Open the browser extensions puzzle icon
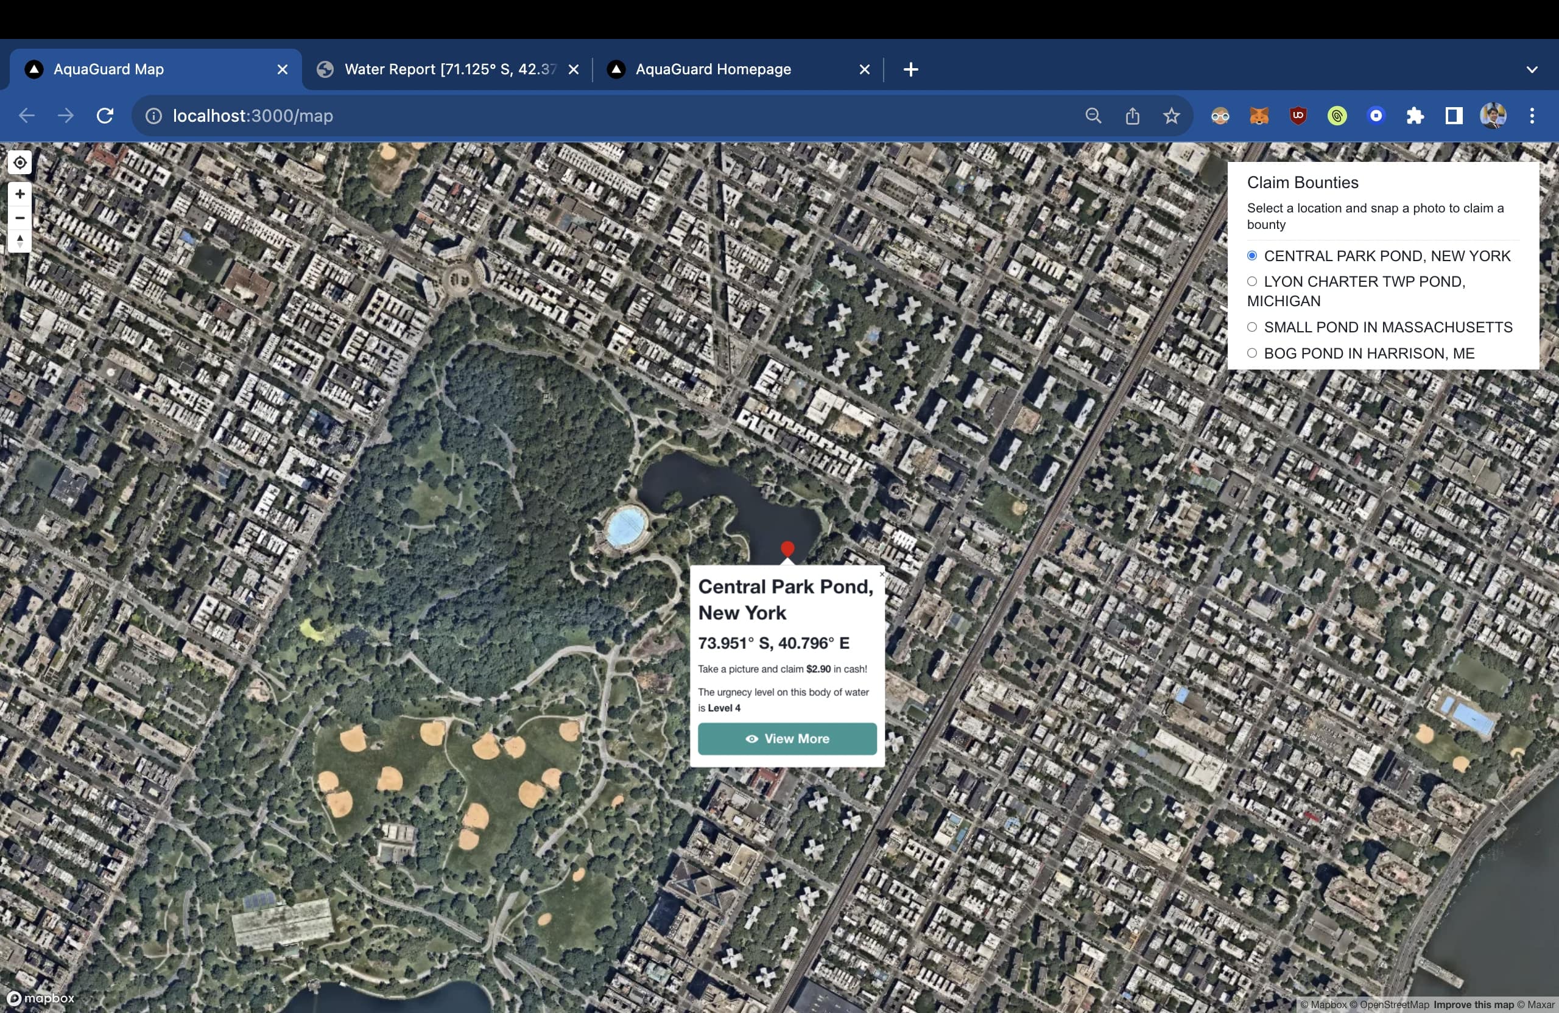Screen dimensions: 1559x1013 coord(1415,116)
